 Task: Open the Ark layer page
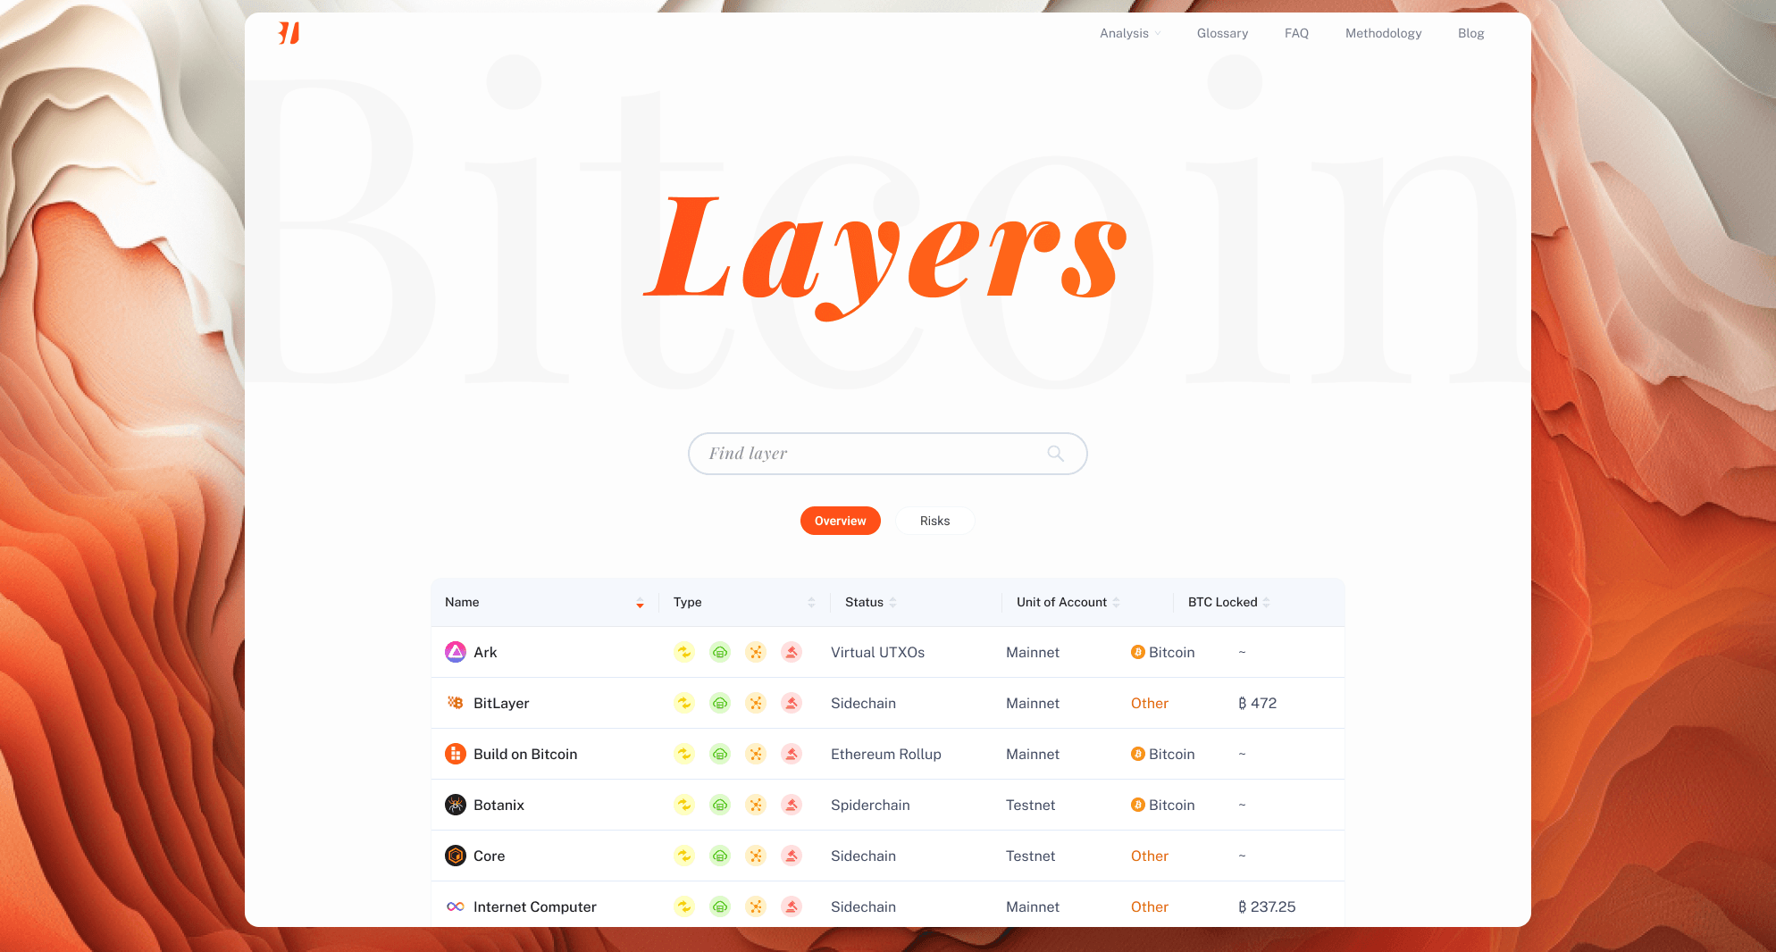[x=485, y=652]
